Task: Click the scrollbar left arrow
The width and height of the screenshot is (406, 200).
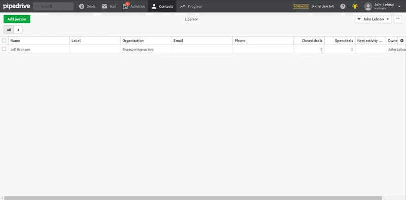Action: point(2,198)
